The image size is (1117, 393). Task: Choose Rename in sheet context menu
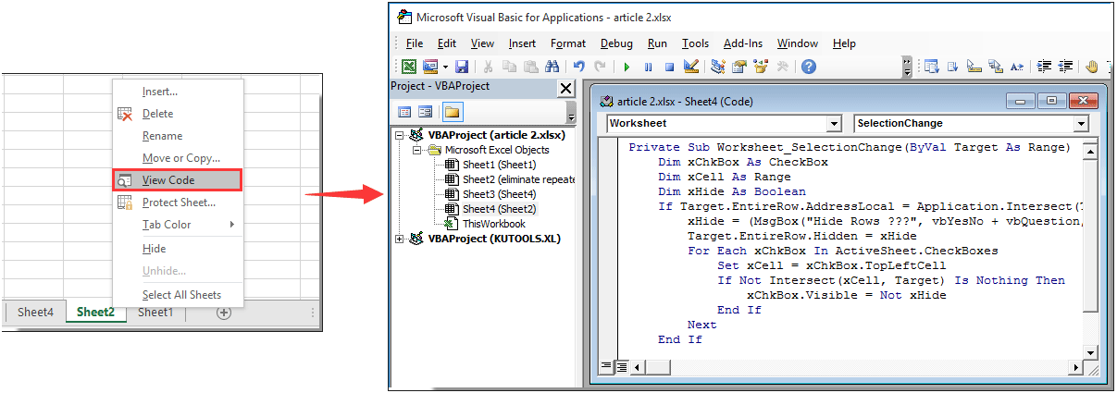177,136
